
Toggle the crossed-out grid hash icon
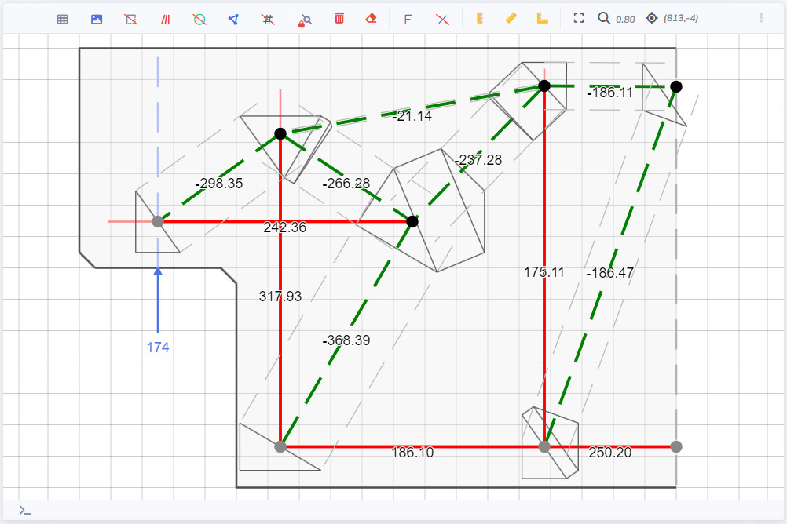[268, 19]
